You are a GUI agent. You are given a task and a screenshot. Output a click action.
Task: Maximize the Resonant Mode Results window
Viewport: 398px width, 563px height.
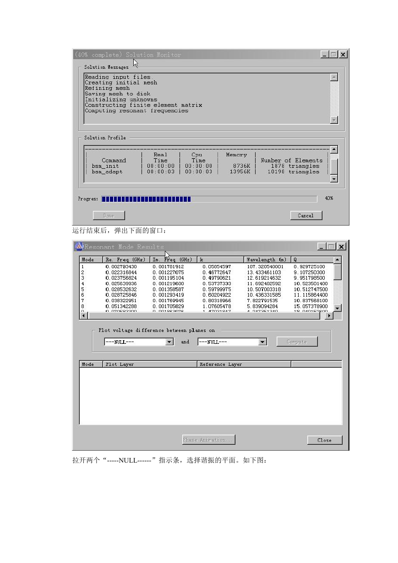(x=331, y=247)
